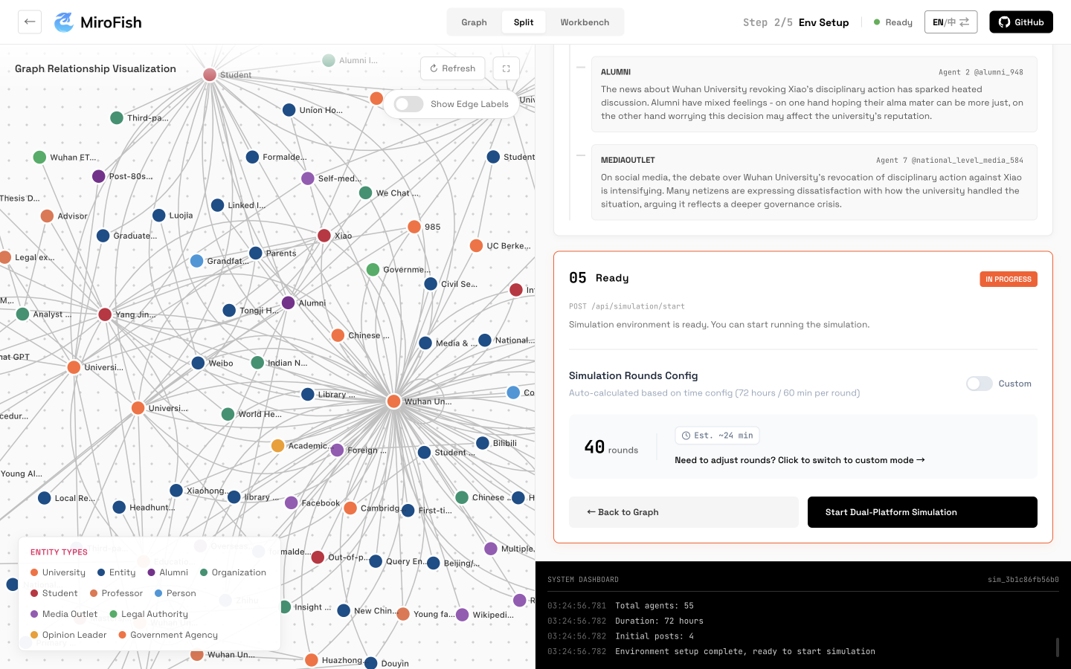This screenshot has height=669, width=1071.
Task: Click the Refresh graph button
Action: [x=452, y=68]
